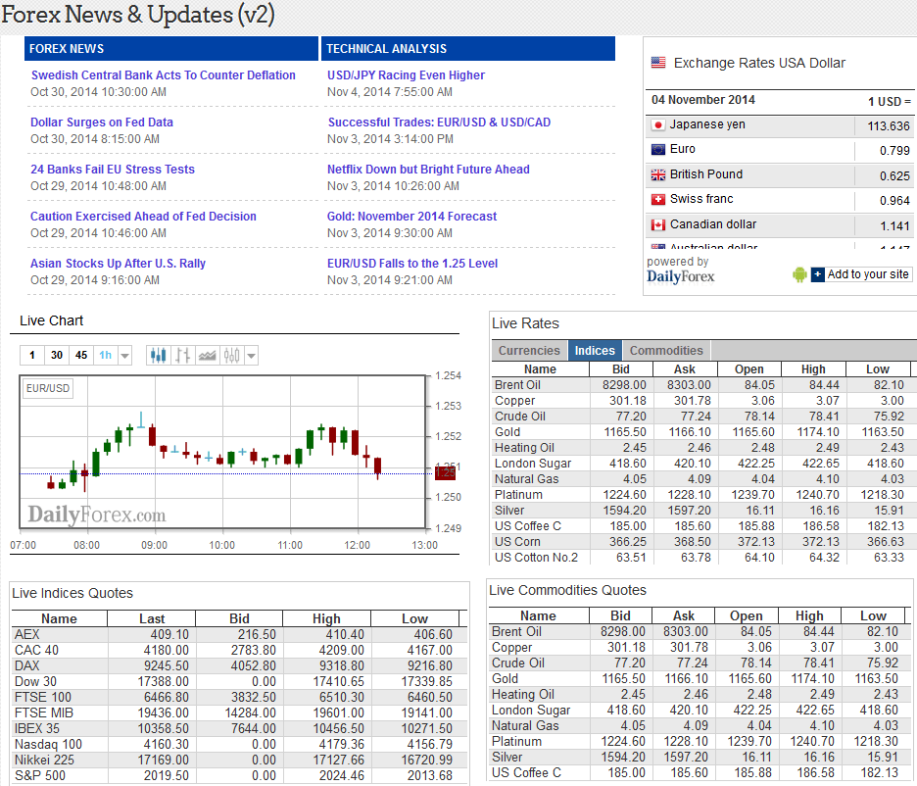Expand the chart type dropdown arrow
917x786 pixels.
(x=252, y=357)
